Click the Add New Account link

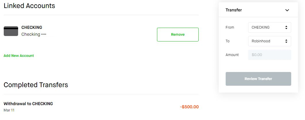click(x=19, y=56)
